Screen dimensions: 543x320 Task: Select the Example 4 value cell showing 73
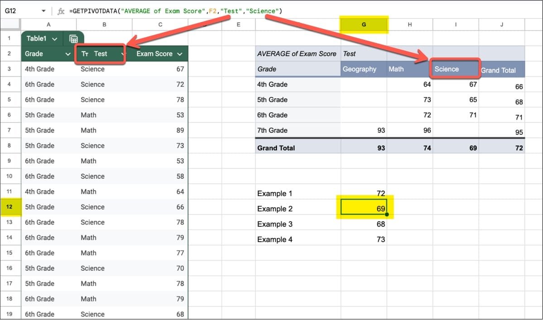coord(364,239)
